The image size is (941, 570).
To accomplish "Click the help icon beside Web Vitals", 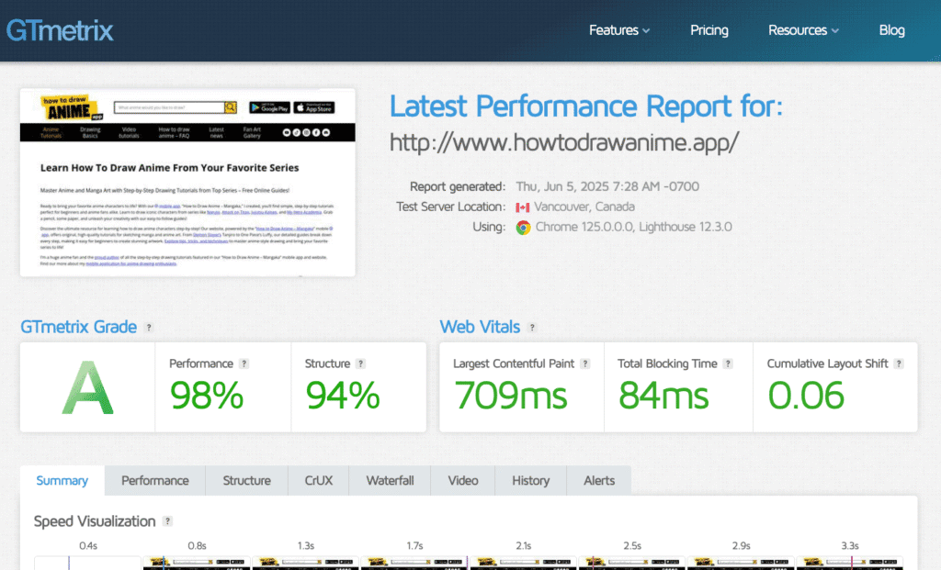I will [x=532, y=328].
